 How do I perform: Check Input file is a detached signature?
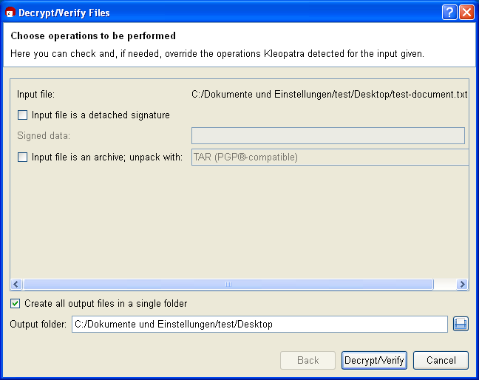pos(23,115)
